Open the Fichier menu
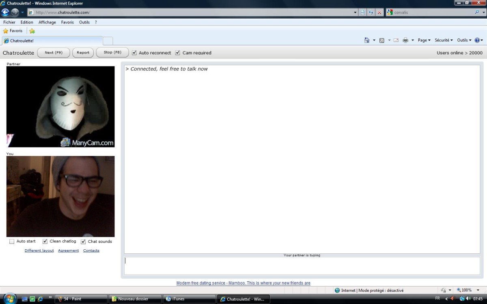Screen dimensions: 487x304 9,22
